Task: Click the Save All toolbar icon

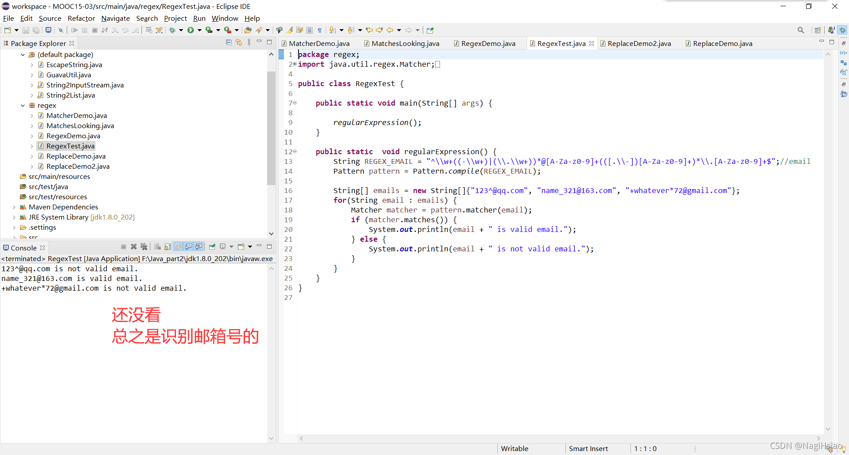Action: (x=36, y=30)
